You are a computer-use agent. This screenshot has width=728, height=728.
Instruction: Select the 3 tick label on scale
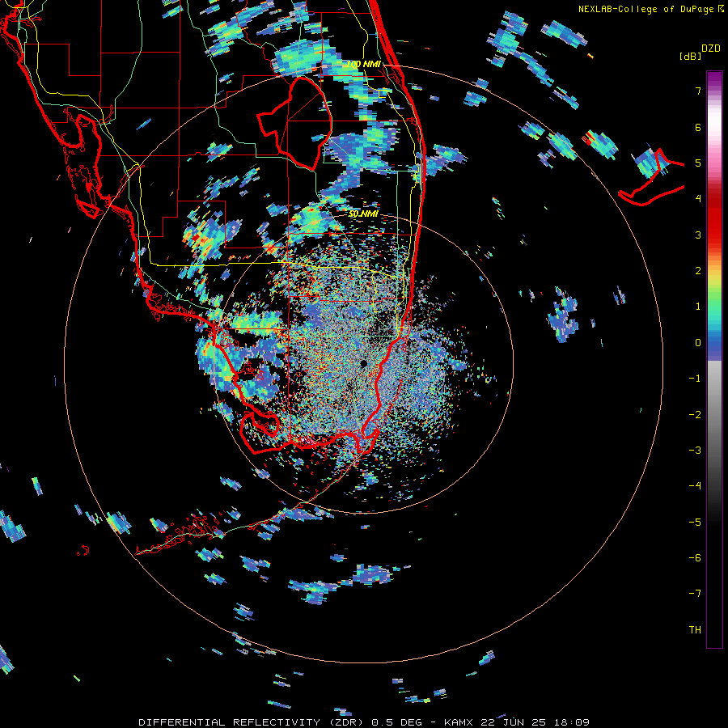click(x=698, y=235)
